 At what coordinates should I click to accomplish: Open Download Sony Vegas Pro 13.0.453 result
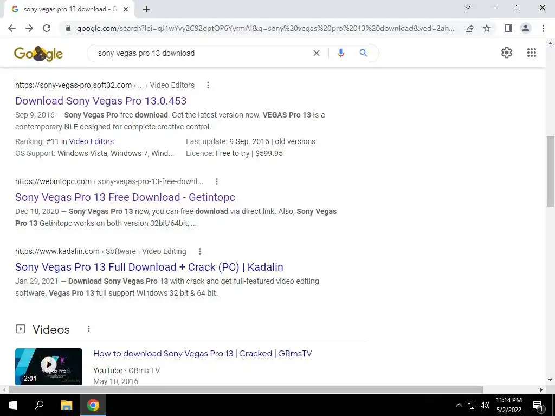[x=101, y=101]
